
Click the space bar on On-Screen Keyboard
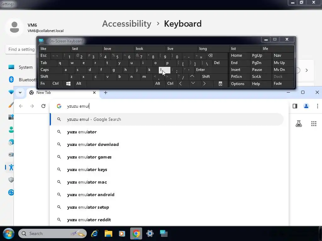(120, 83)
